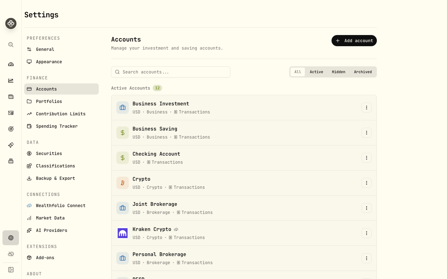
Task: Click the cloud link icon beside Kraken Crypto
Action: coord(176,229)
